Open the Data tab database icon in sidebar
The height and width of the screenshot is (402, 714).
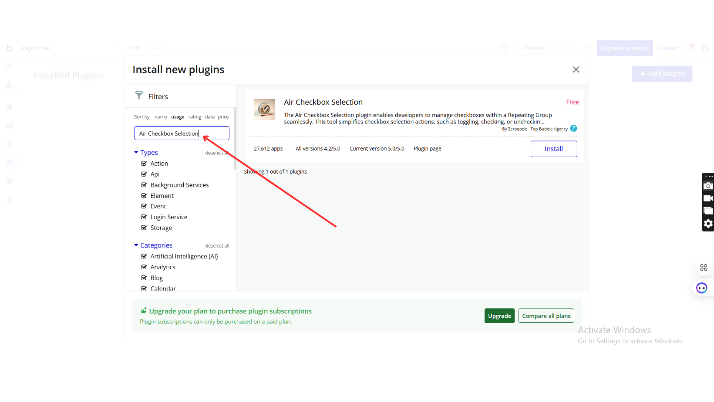click(9, 126)
